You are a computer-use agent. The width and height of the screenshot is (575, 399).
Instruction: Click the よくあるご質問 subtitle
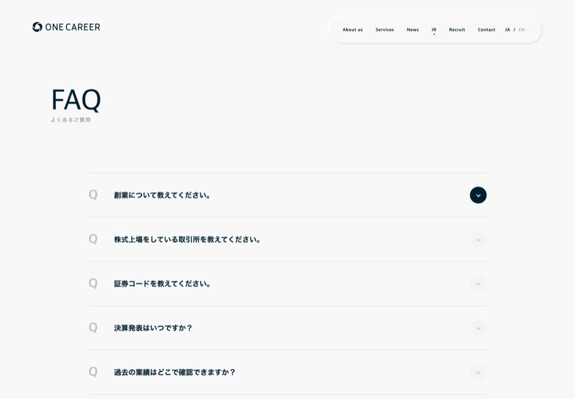tap(70, 120)
